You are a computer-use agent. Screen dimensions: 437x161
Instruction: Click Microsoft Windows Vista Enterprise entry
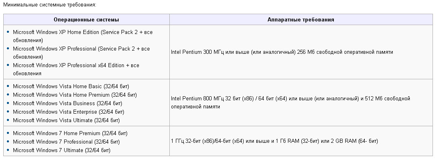pyautogui.click(x=69, y=112)
